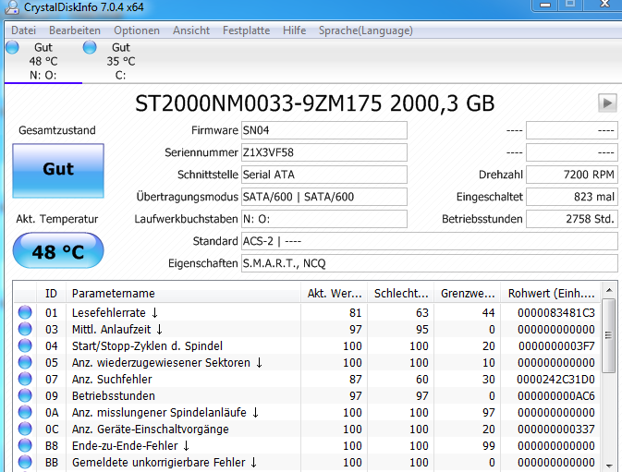Select the C: disk at 35 °C
The height and width of the screenshot is (472, 622).
pos(120,61)
